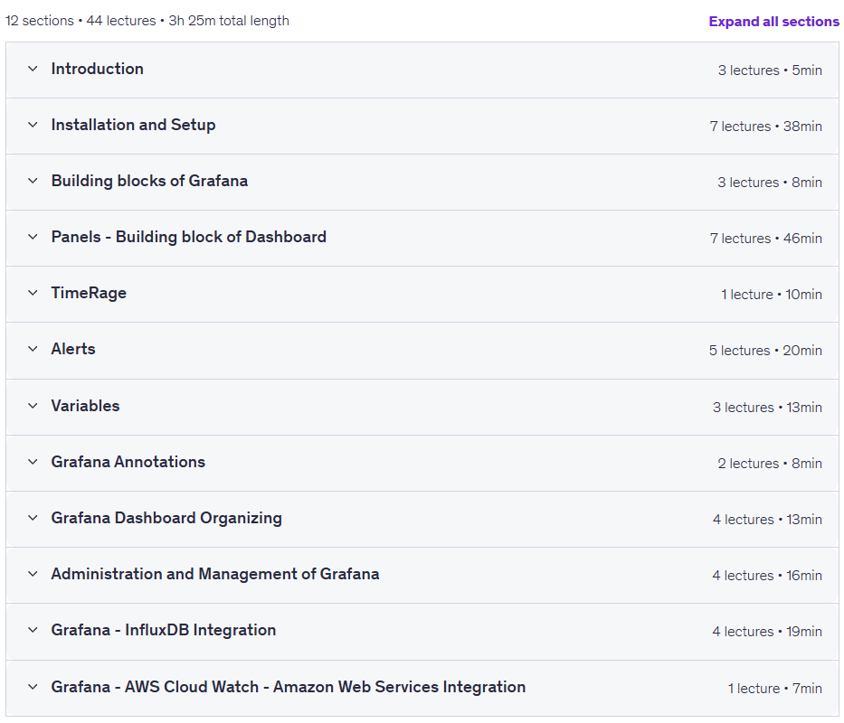The height and width of the screenshot is (723, 844).
Task: Expand the Introduction section chevron
Action: tap(33, 69)
